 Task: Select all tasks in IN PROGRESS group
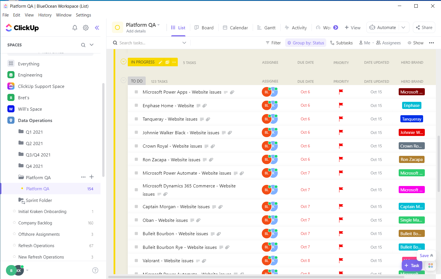[167, 62]
